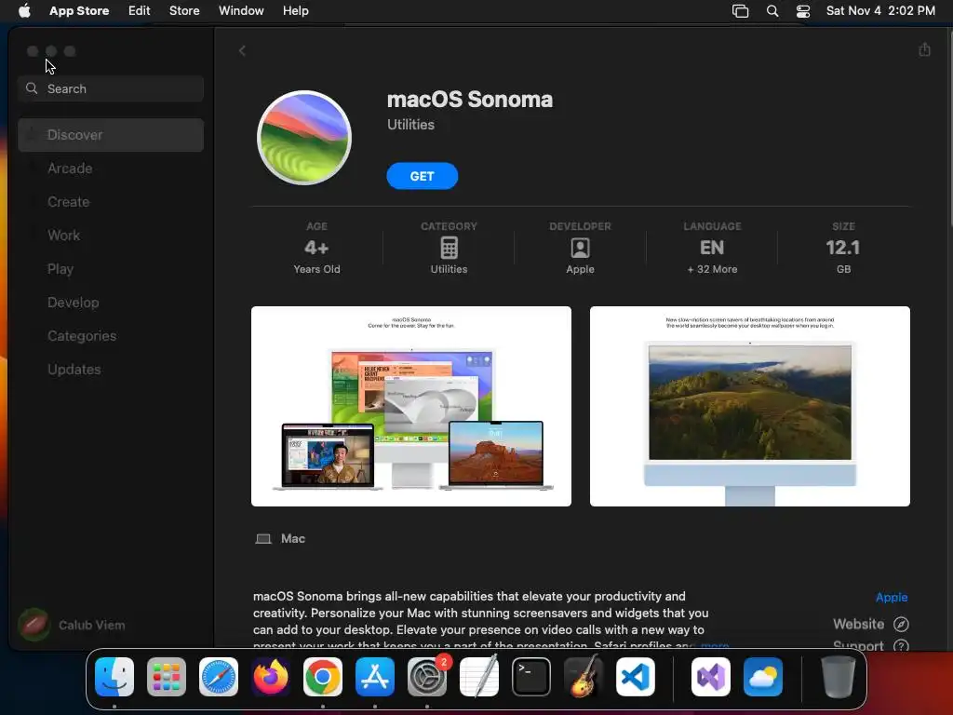Click the Website compass icon
Image resolution: width=953 pixels, height=715 pixels.
(901, 625)
